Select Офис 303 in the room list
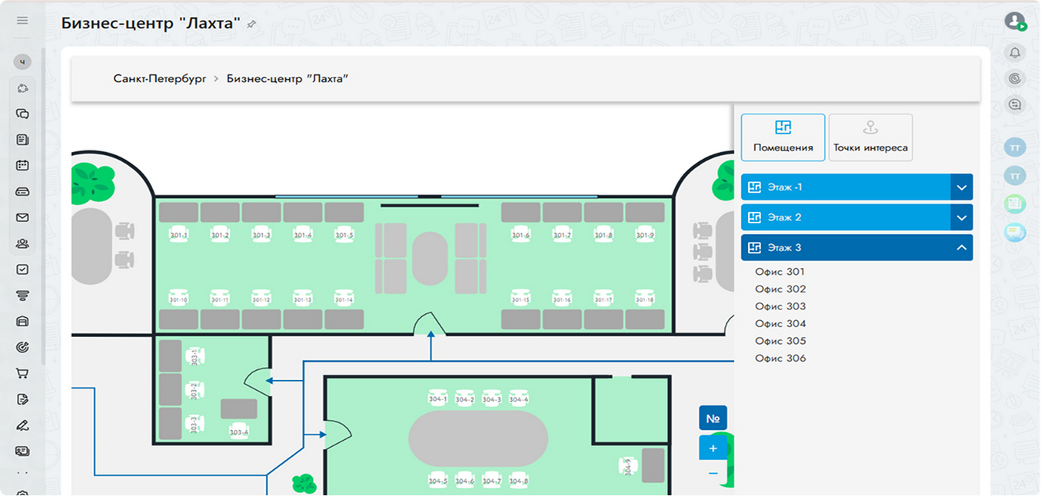Viewport: 1041px width, 496px height. click(x=780, y=306)
